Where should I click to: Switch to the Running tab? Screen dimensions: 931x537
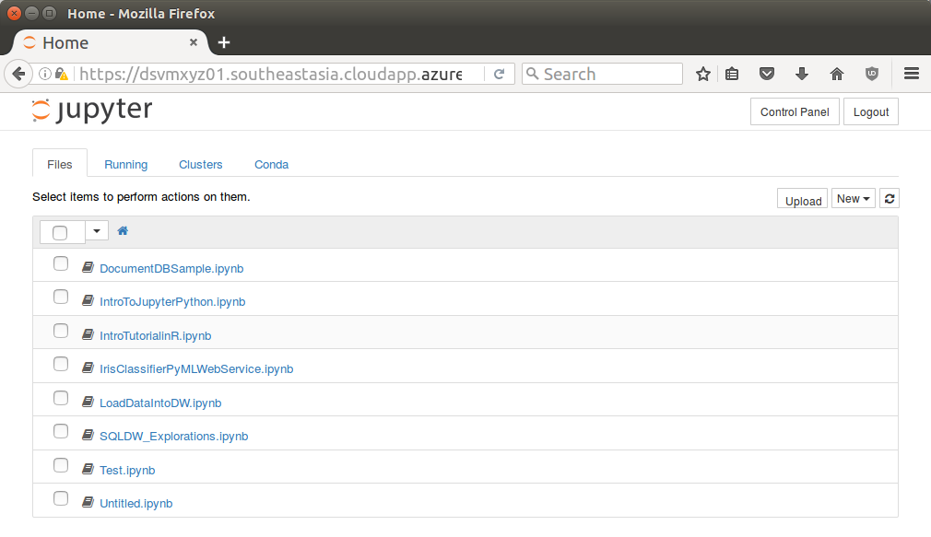click(125, 165)
